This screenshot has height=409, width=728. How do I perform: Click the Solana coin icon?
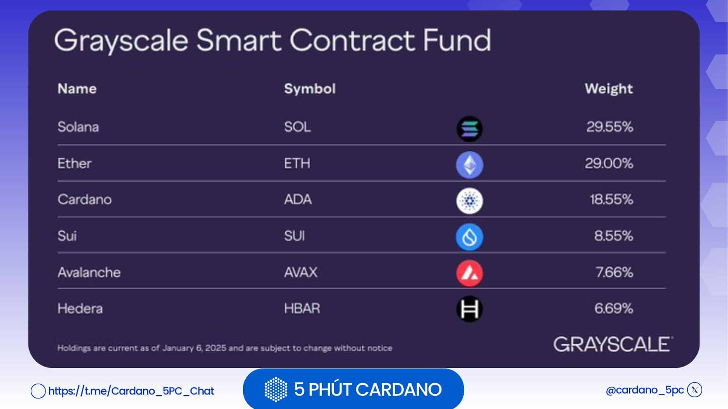pos(469,129)
